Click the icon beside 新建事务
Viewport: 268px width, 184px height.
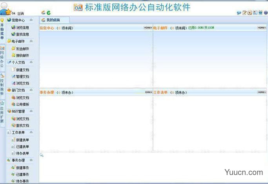[x=13, y=168]
